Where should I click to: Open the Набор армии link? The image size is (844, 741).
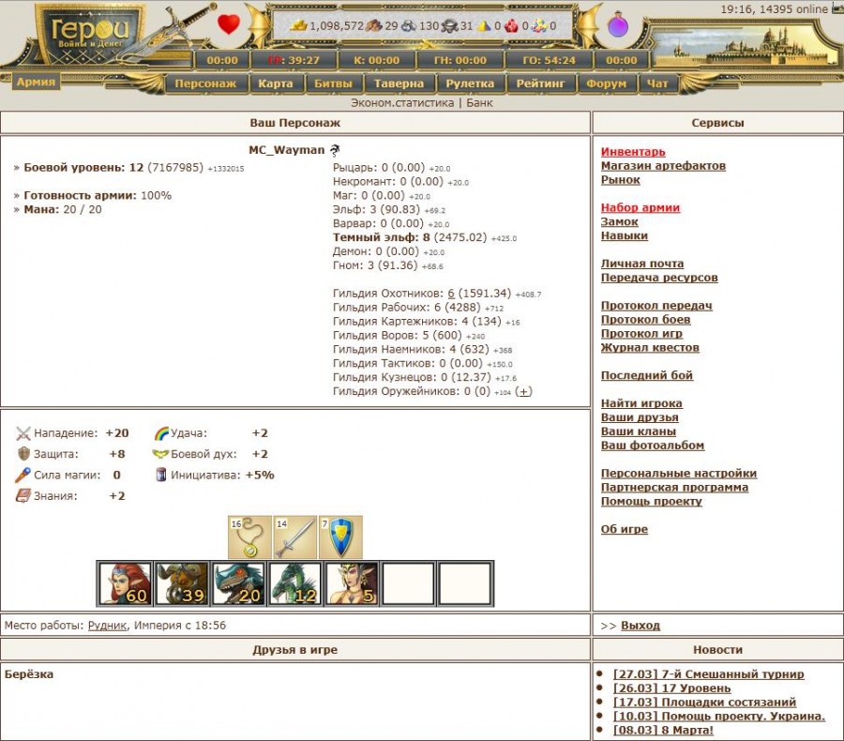point(640,208)
